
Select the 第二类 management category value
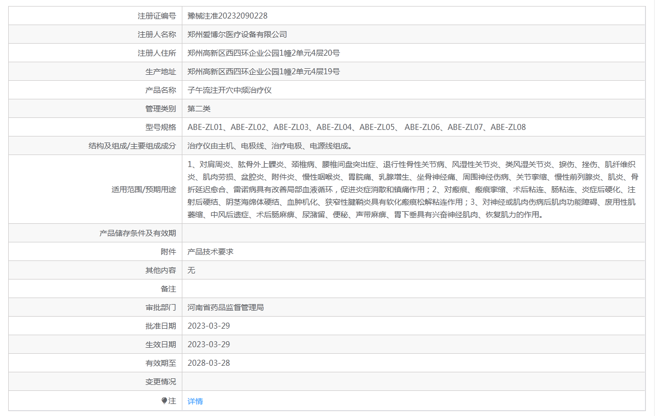point(199,109)
